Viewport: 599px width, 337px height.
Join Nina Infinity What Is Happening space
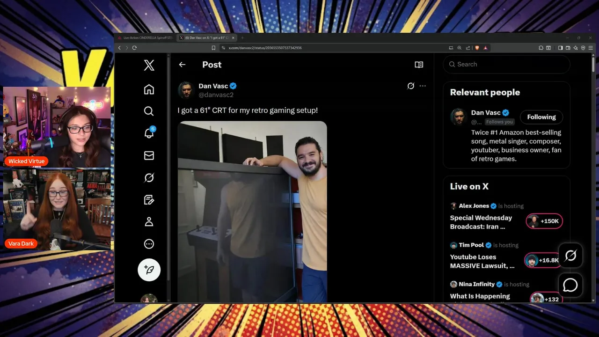(x=480, y=296)
